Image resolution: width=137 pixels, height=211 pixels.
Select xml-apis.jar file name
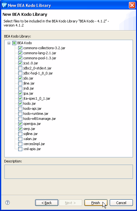coord(32,149)
